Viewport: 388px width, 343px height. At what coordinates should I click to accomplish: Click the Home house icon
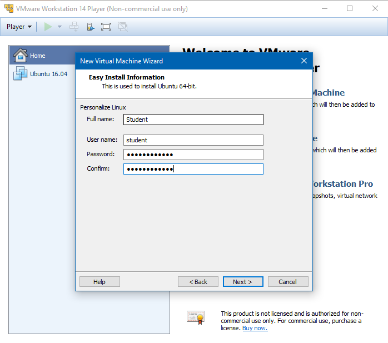(21, 55)
